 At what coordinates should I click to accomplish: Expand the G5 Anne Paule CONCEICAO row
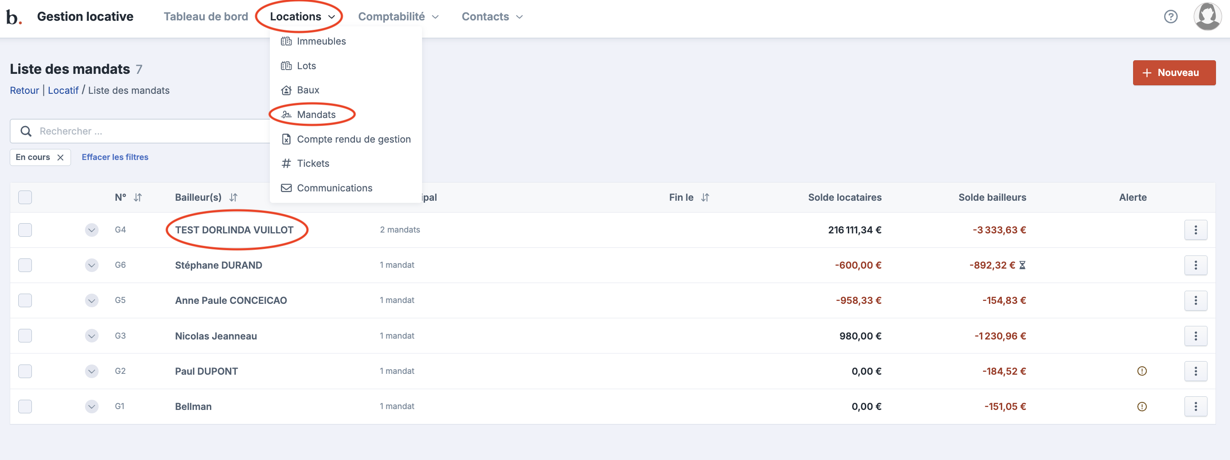[x=92, y=300]
